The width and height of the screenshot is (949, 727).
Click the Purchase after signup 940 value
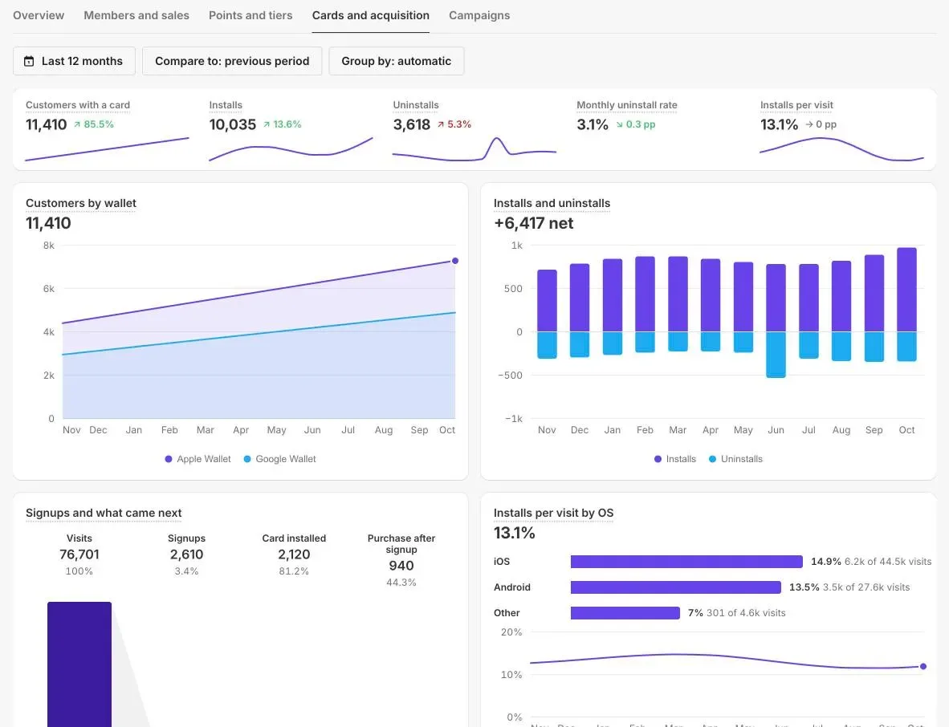(x=401, y=567)
